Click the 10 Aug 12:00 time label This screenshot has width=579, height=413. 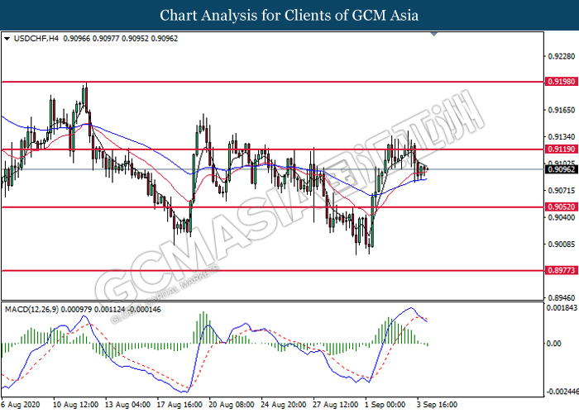click(76, 405)
